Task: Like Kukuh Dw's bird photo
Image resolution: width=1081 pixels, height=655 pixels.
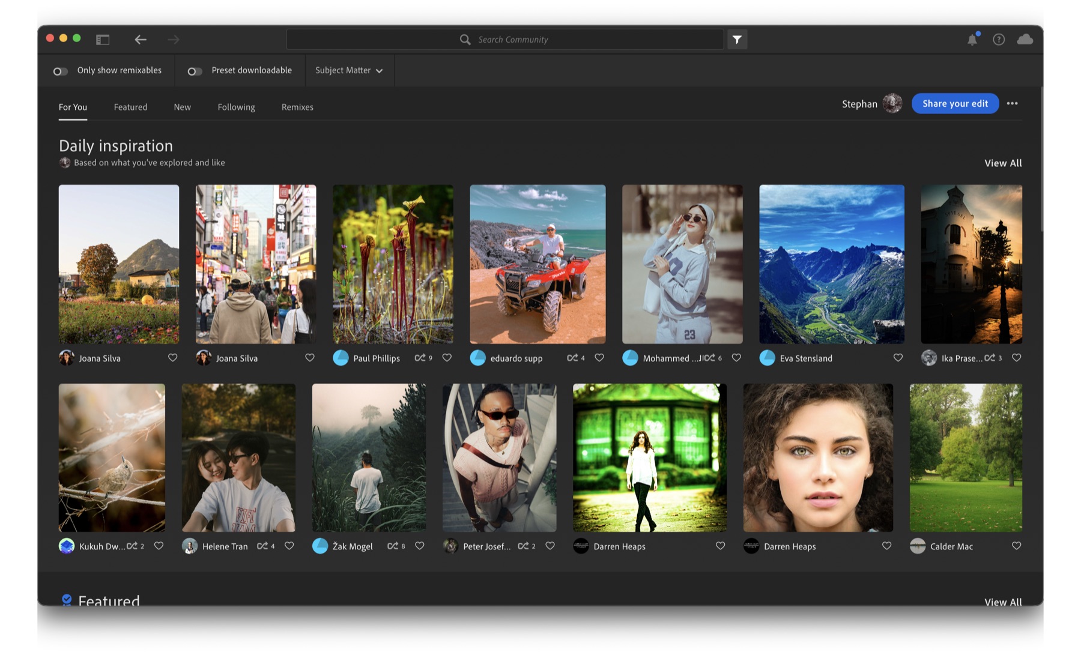Action: coord(159,546)
